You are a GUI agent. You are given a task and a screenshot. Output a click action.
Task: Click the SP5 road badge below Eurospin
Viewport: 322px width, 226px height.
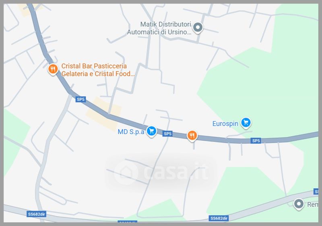click(256, 141)
